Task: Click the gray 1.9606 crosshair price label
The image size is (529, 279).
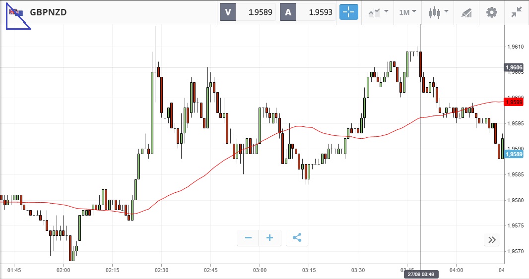Action: (x=513, y=67)
